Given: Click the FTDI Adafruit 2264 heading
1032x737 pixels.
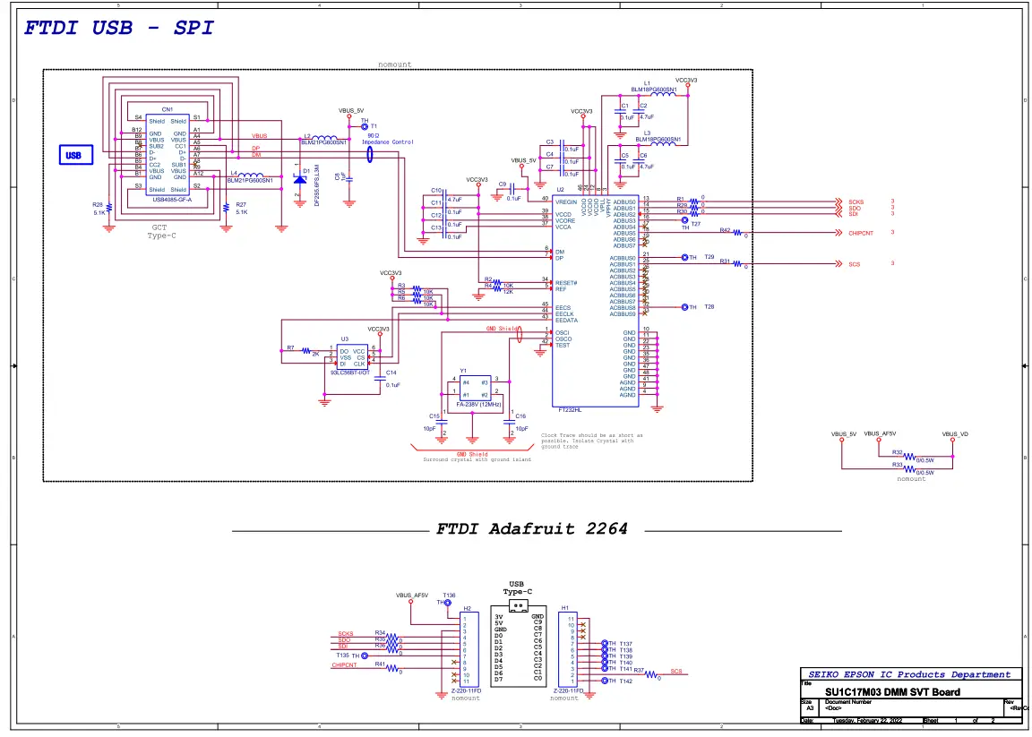Looking at the screenshot, I should coord(532,528).
